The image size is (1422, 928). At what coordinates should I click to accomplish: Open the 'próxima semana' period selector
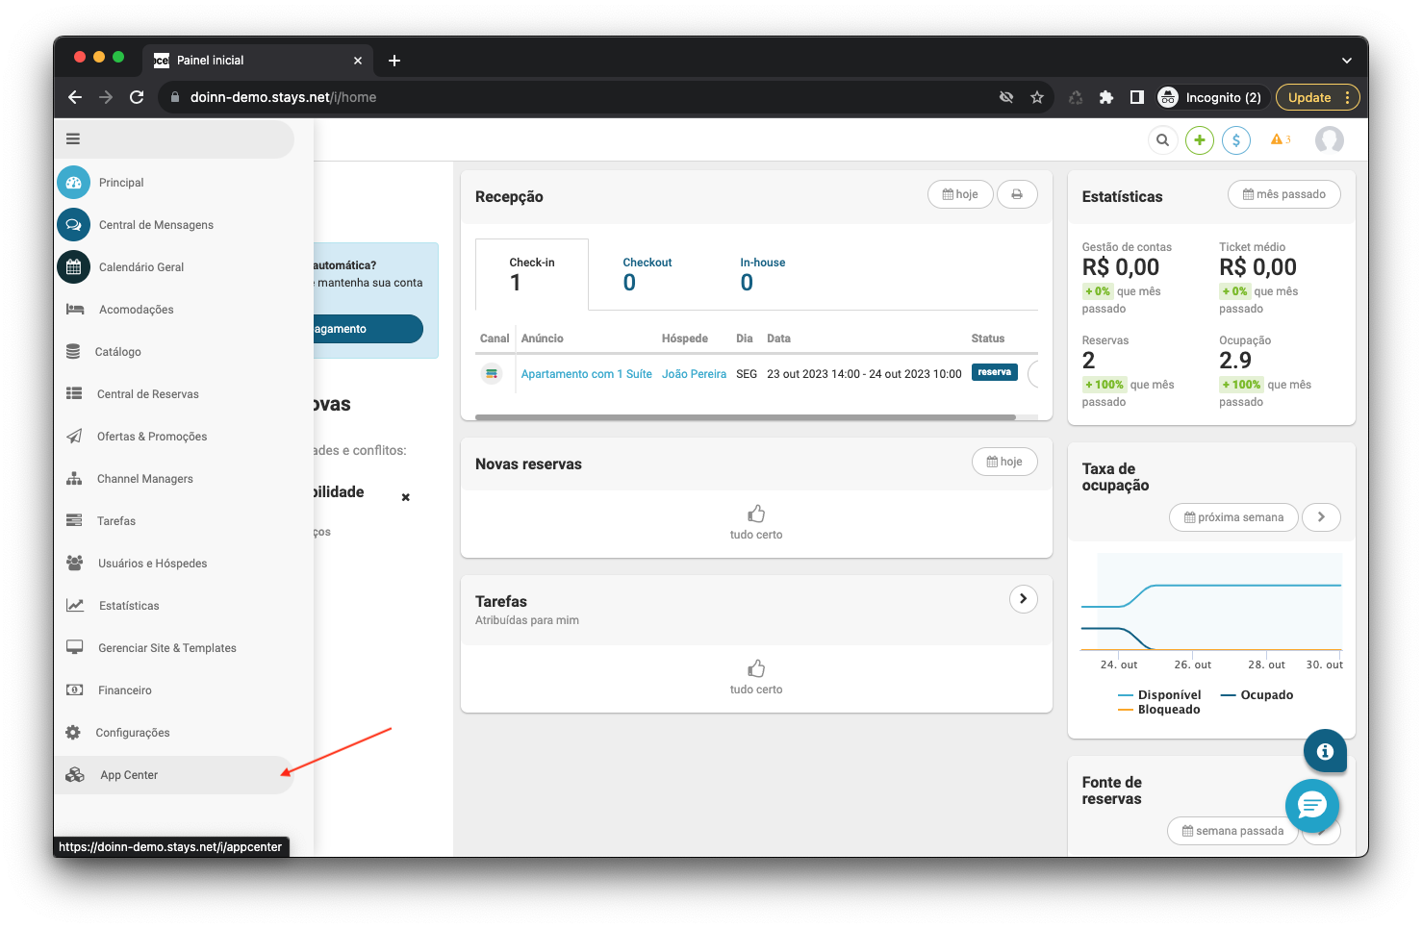pos(1233,517)
